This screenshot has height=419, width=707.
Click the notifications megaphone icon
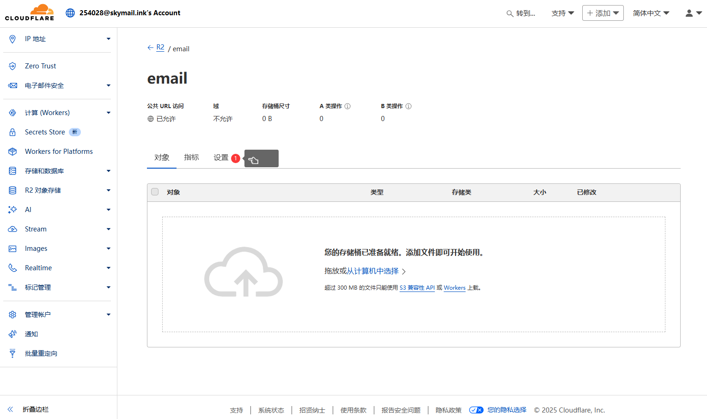[12, 334]
